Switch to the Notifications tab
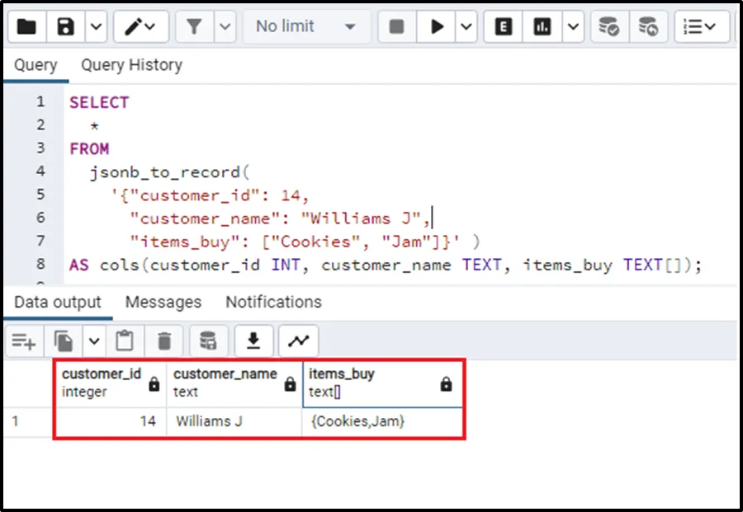The width and height of the screenshot is (743, 512). pos(273,303)
